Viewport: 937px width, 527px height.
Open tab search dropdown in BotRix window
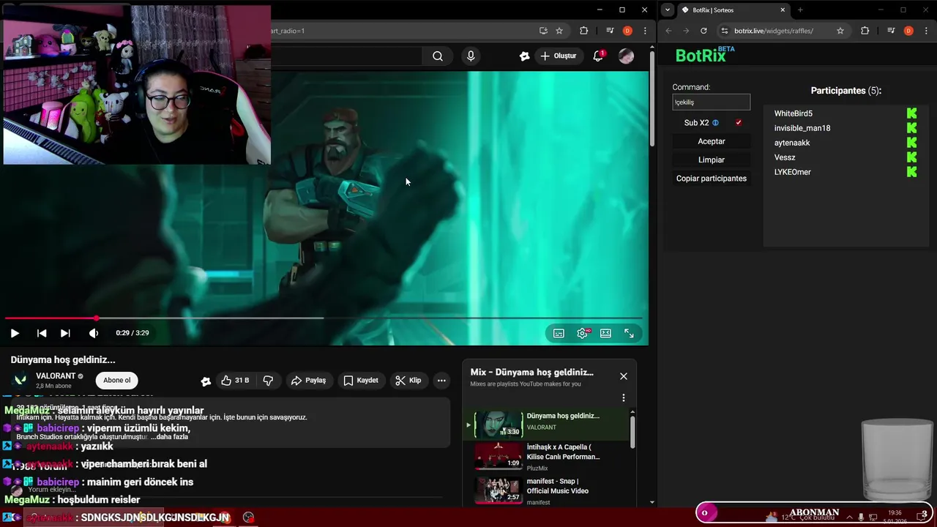(668, 10)
